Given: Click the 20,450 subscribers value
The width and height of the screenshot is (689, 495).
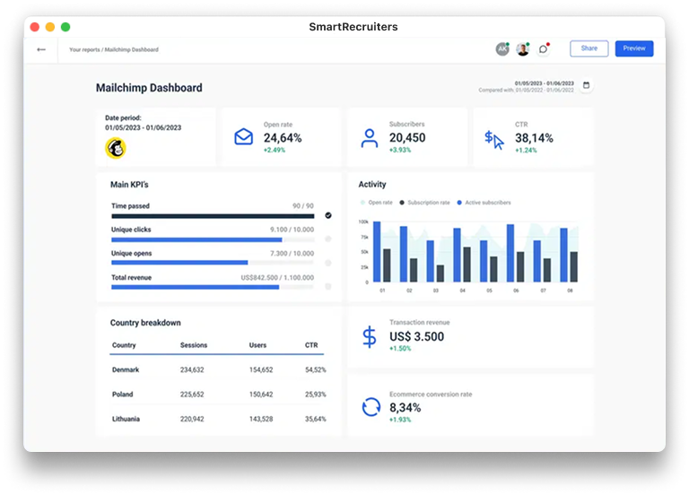Looking at the screenshot, I should (x=407, y=137).
